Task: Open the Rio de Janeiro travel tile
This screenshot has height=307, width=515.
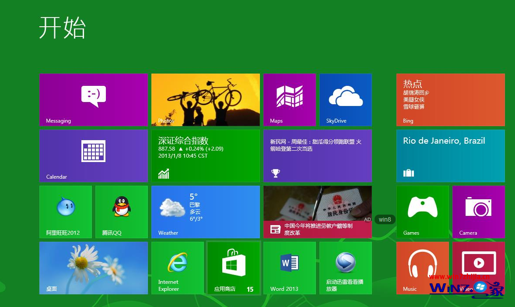Action: click(x=451, y=156)
